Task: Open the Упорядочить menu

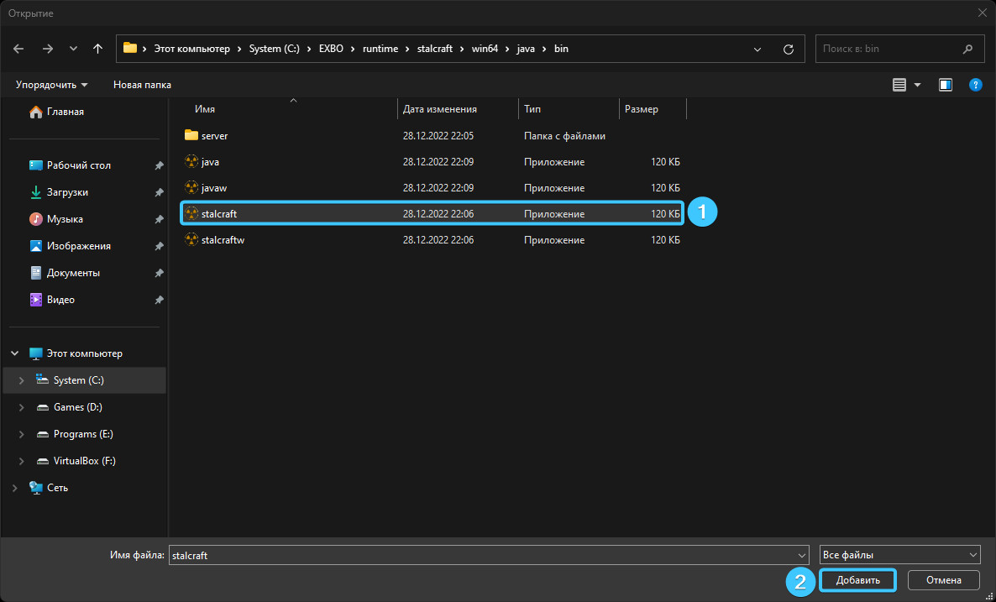Action: tap(51, 85)
